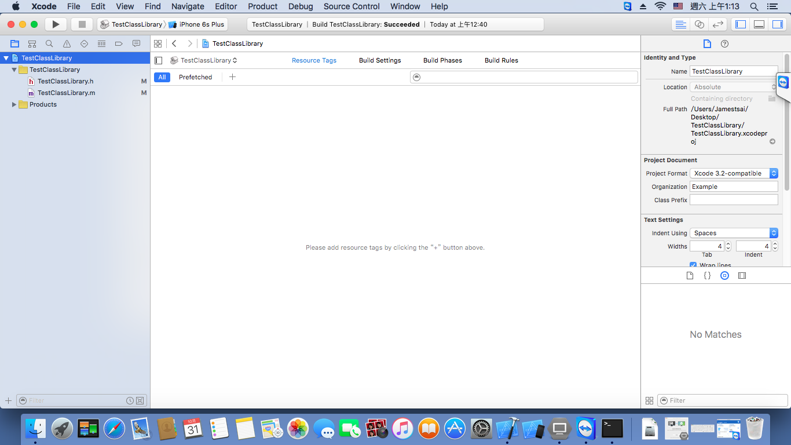Open the Symbol navigator
This screenshot has width=791, height=445.
coord(32,43)
